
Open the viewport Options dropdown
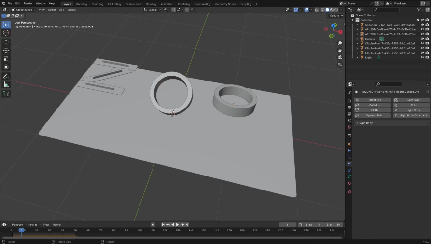336,15
